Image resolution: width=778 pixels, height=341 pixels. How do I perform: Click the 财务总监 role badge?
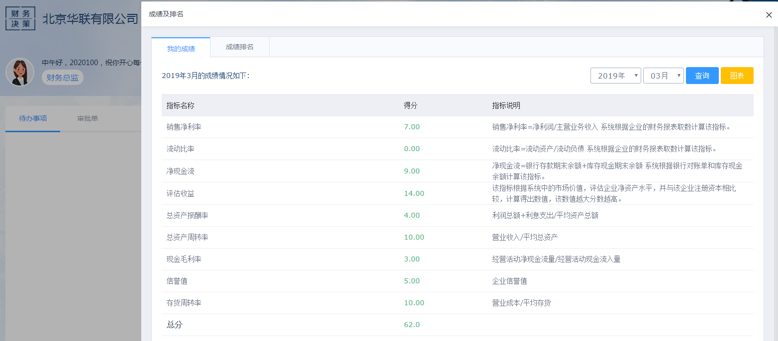pos(63,78)
